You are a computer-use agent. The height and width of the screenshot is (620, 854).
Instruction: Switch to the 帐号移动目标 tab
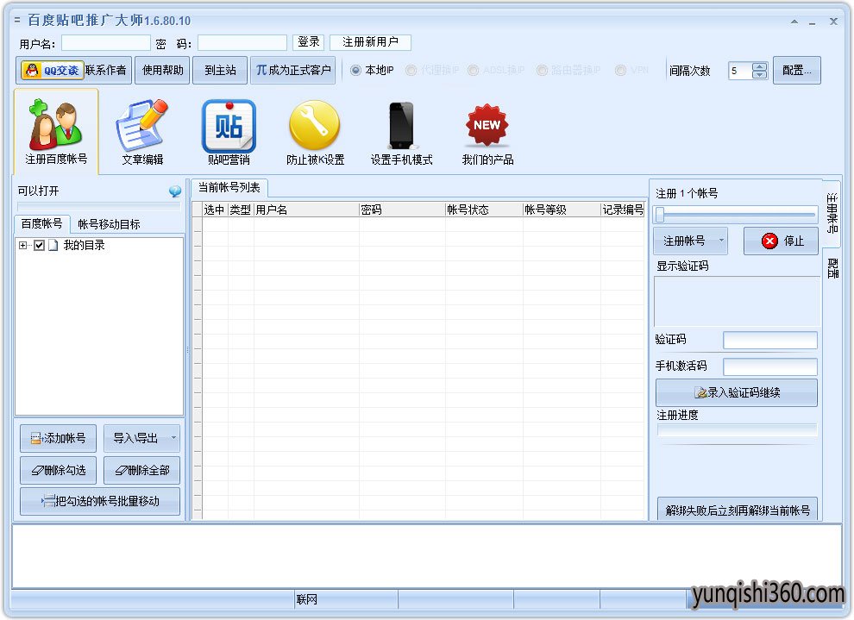point(109,224)
